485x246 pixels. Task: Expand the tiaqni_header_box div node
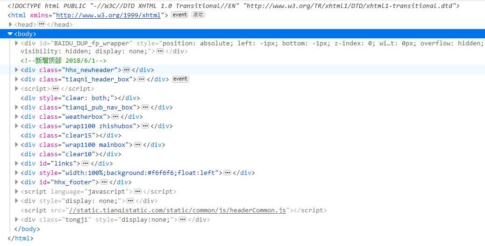[17, 79]
